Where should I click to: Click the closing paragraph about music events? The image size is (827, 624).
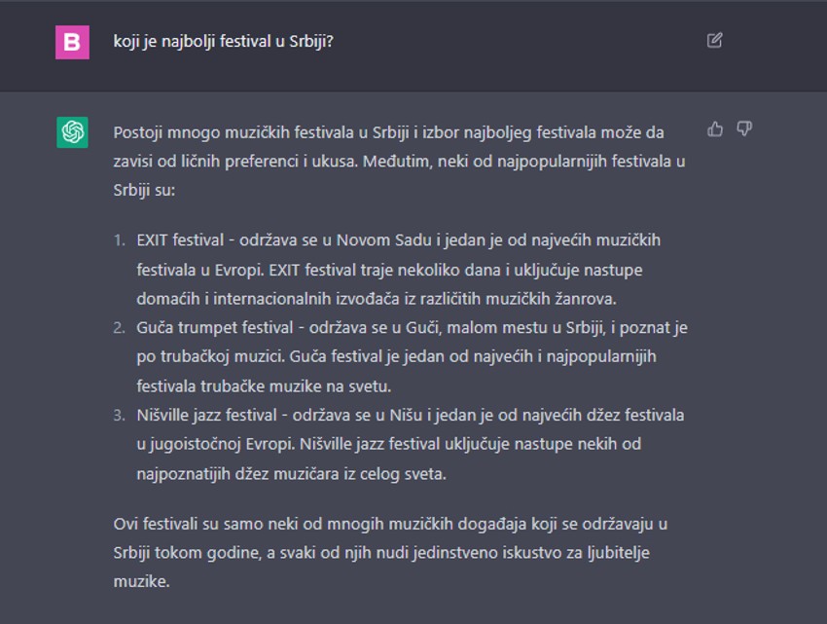389,550
